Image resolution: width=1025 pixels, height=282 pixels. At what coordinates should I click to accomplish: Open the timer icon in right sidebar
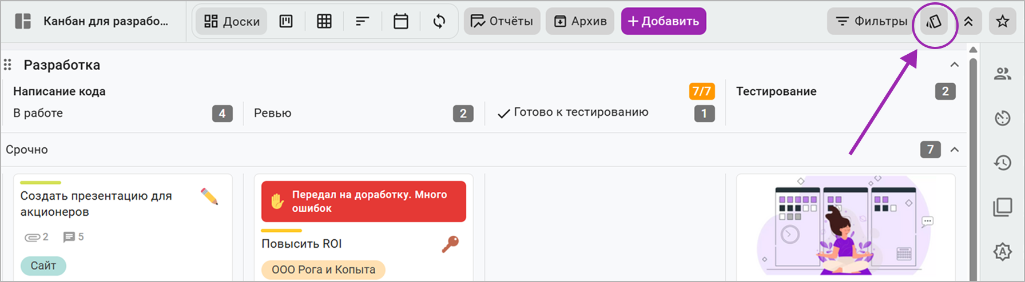(x=1003, y=118)
